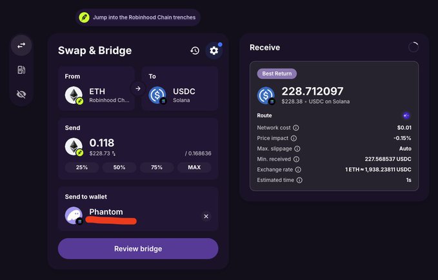Open the settings gear icon
Screen dimensions: 438x280
(x=214, y=50)
